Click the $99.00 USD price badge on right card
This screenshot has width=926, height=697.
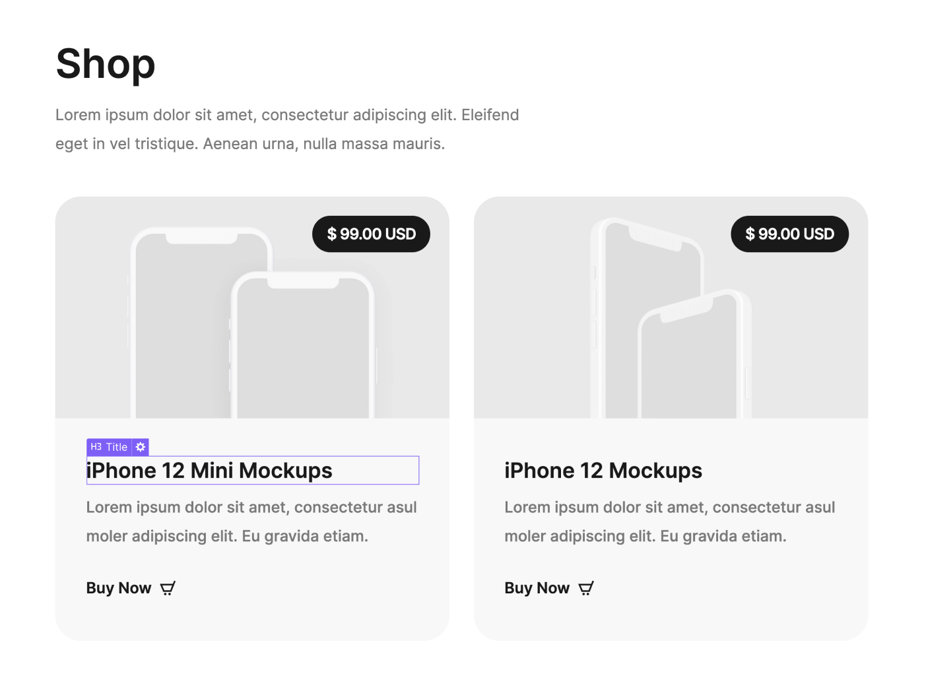click(789, 234)
